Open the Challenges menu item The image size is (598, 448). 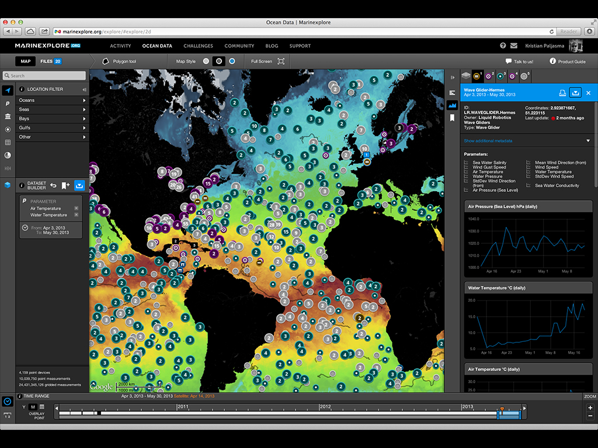pyautogui.click(x=198, y=45)
